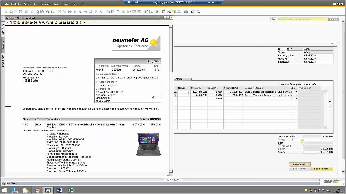Go to the first data record arrow
Screen dimensions: 346x194
[x=70, y=12]
